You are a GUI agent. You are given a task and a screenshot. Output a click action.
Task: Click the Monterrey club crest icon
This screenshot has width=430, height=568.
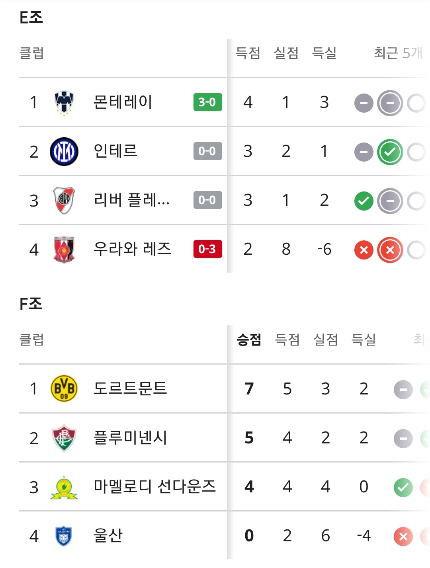coord(64,102)
